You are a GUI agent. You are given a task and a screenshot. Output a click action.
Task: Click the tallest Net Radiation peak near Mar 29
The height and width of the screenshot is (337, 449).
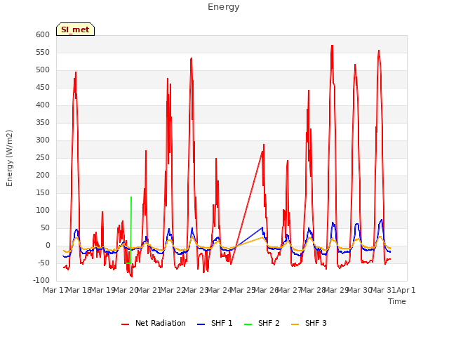(x=332, y=46)
